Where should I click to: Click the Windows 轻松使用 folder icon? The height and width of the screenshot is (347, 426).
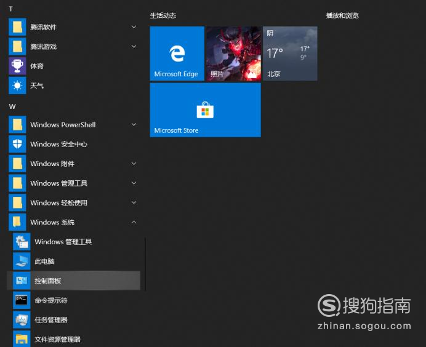pyautogui.click(x=17, y=203)
